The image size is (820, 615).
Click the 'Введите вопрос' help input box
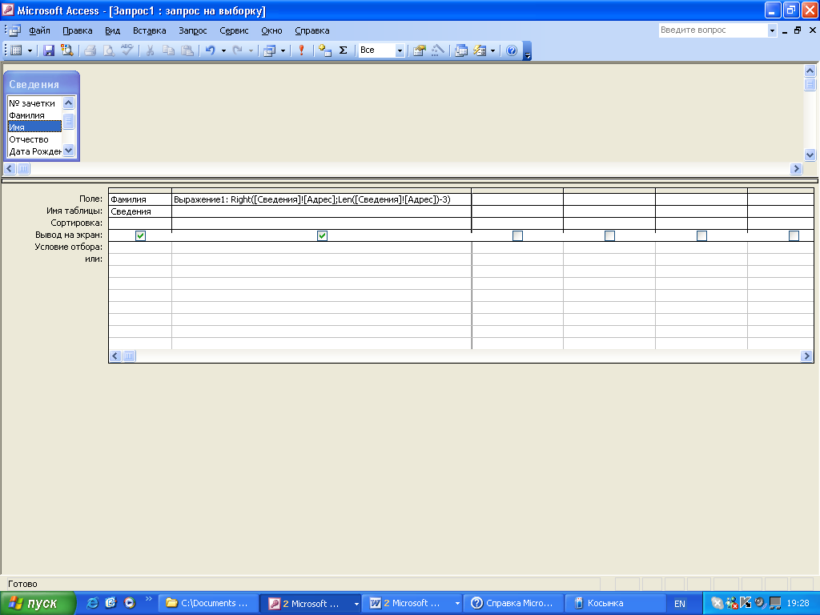[x=713, y=30]
